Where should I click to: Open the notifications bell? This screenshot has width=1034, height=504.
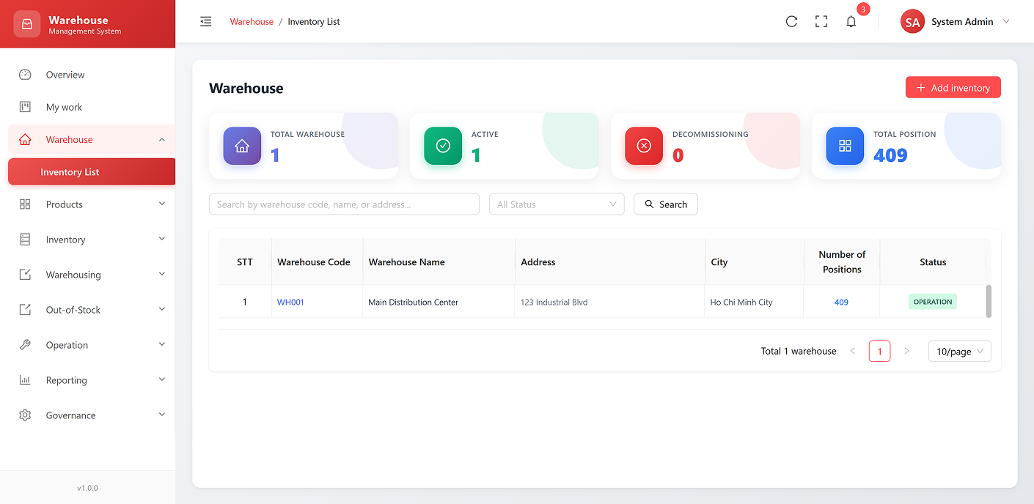point(851,22)
